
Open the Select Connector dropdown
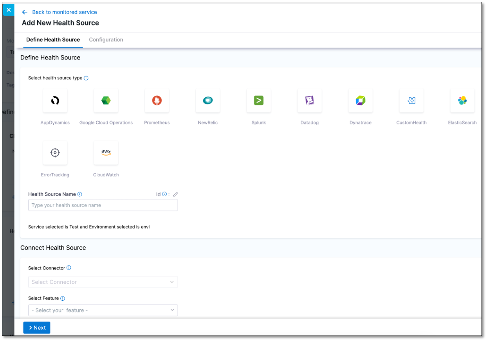103,282
